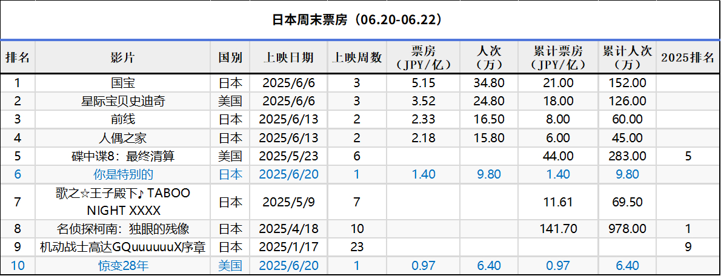Image resolution: width=721 pixels, height=276 pixels.
Task: Select the 影片 column header
Action: pyautogui.click(x=122, y=57)
